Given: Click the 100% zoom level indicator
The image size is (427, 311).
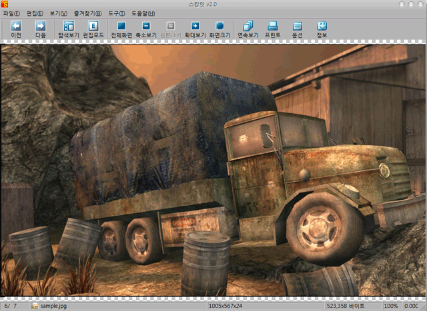Looking at the screenshot, I should (x=391, y=306).
